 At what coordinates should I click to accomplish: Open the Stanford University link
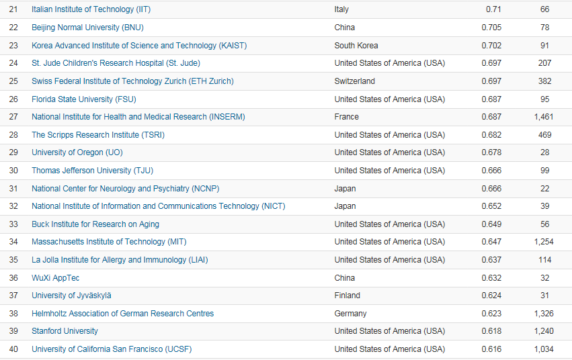tap(65, 331)
